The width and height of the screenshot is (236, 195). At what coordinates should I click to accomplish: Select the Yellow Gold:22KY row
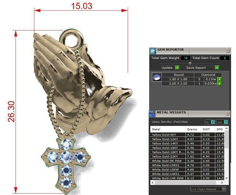tap(187, 156)
